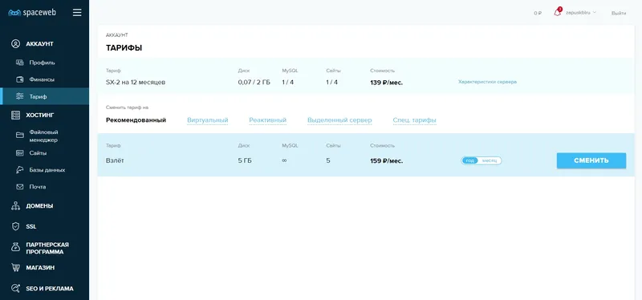
Task: Click the 5 ГБ disk value
Action: 245,160
